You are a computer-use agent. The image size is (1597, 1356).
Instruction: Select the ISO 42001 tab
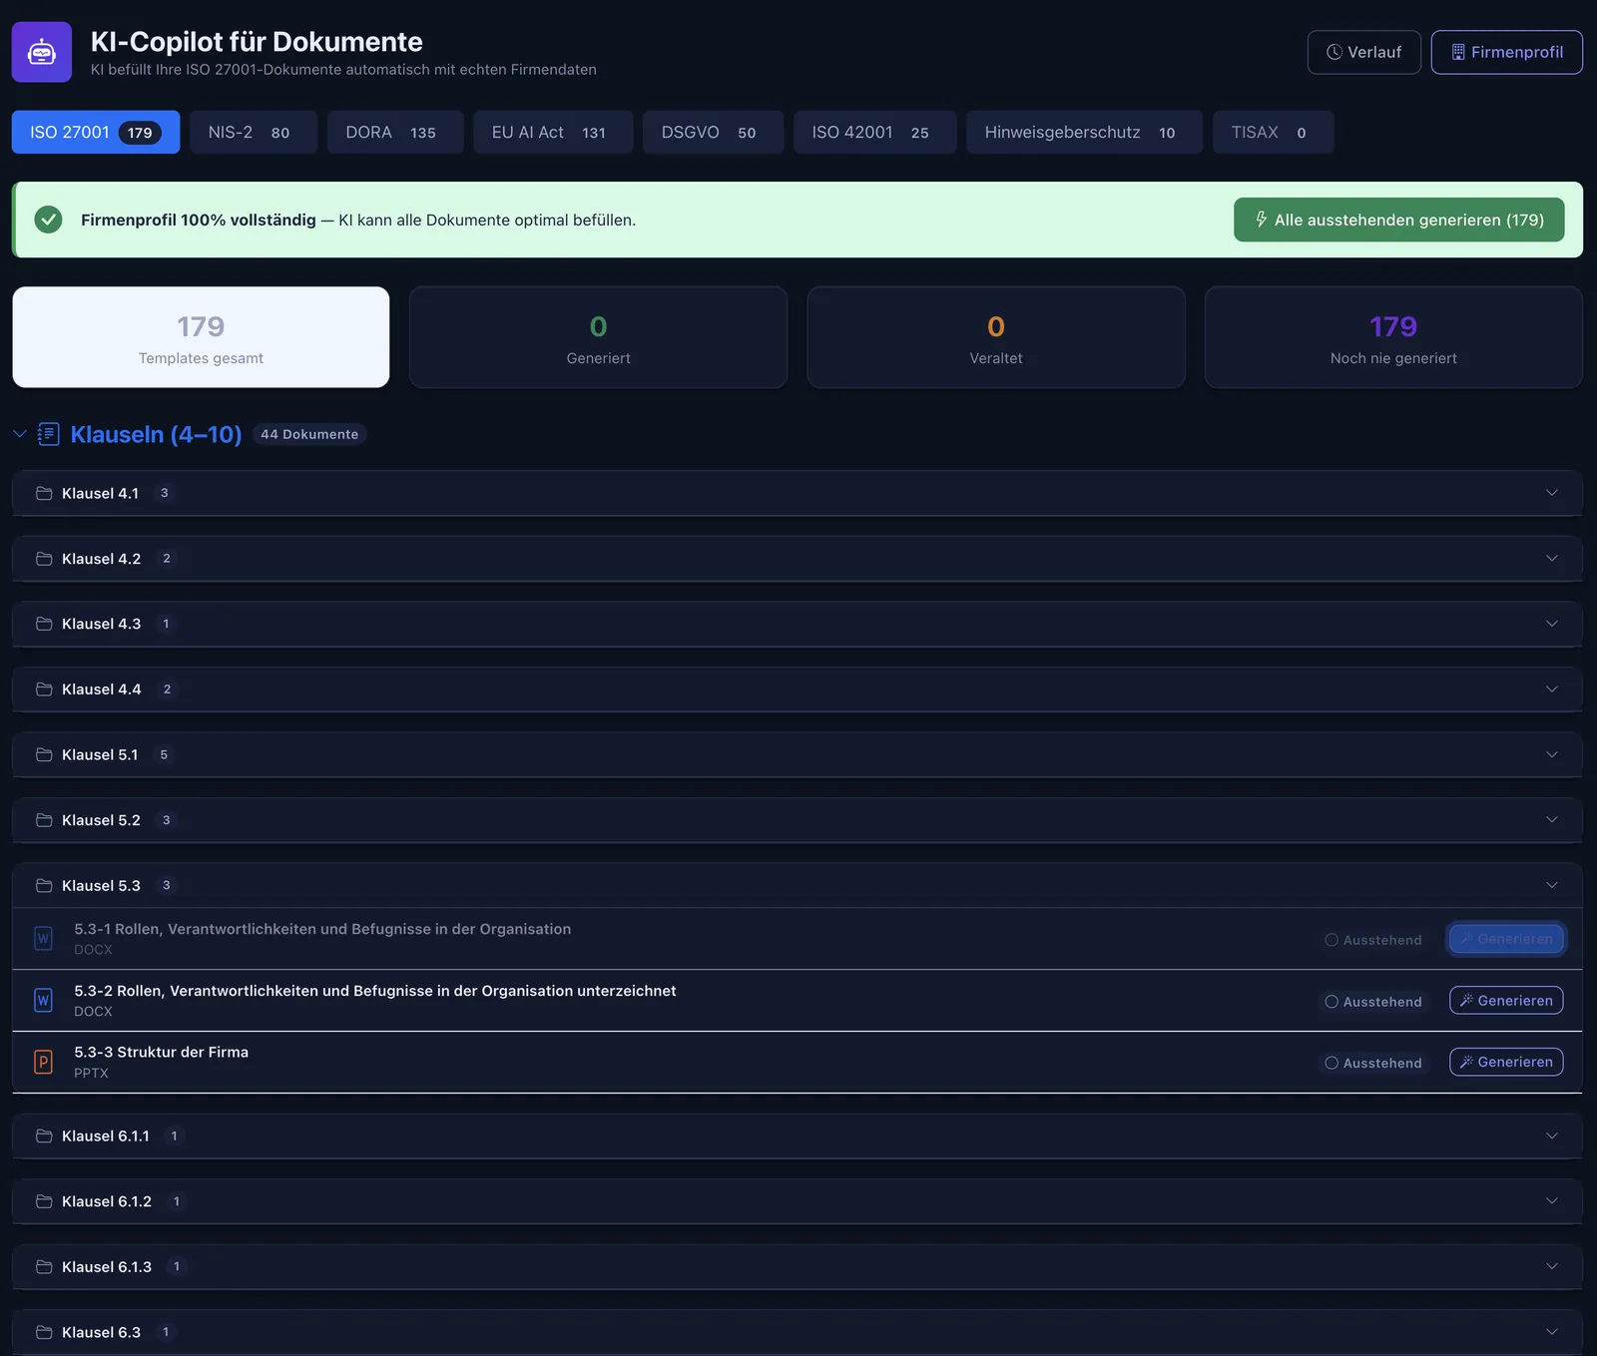coord(874,132)
